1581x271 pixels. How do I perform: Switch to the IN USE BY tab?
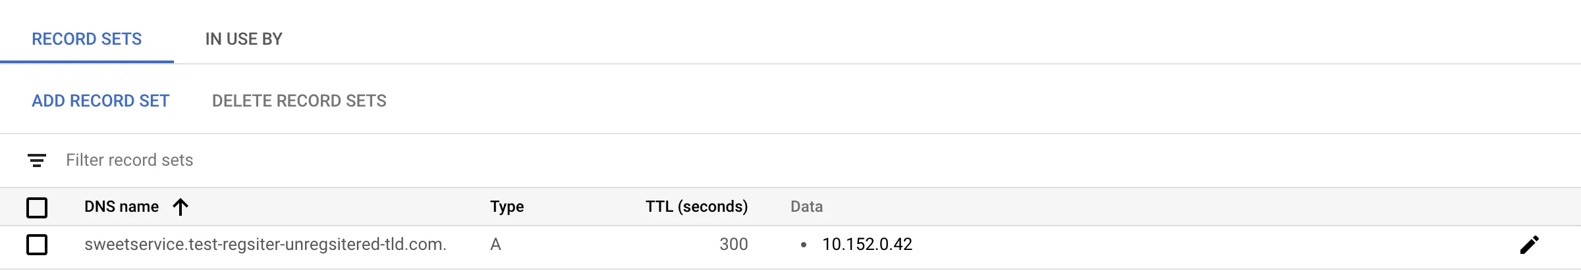click(x=244, y=39)
